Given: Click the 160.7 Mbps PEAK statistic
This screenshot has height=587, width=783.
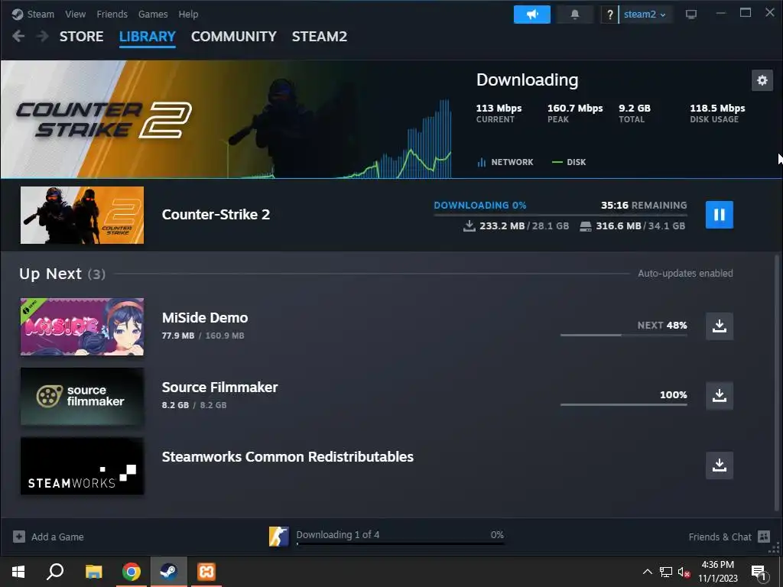Looking at the screenshot, I should pos(575,113).
